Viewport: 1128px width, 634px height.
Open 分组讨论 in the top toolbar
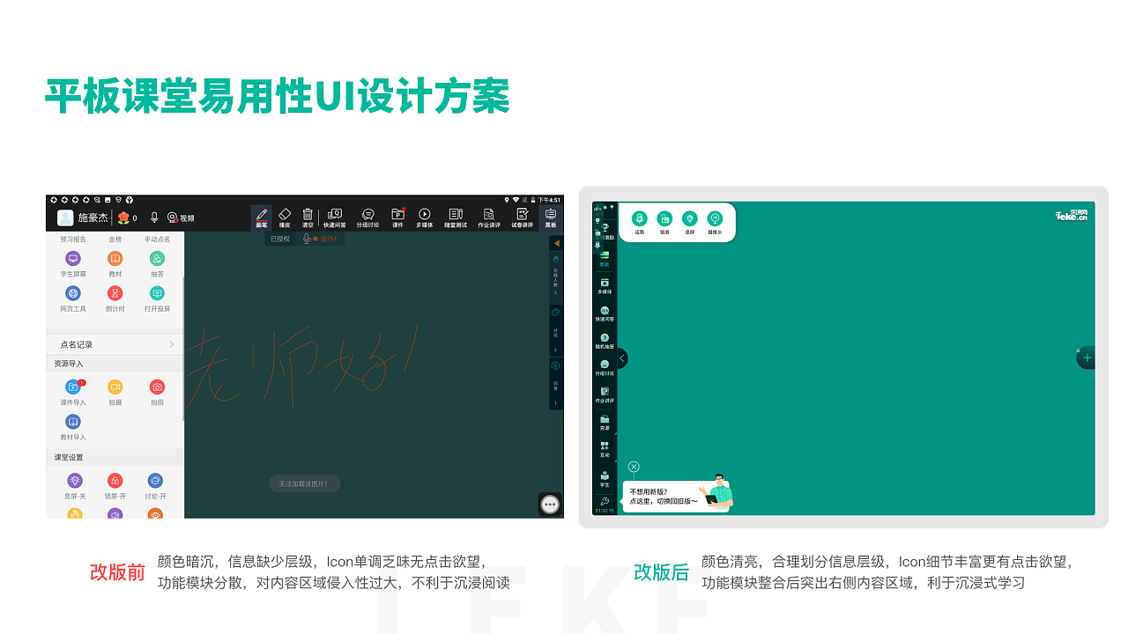coord(367,217)
